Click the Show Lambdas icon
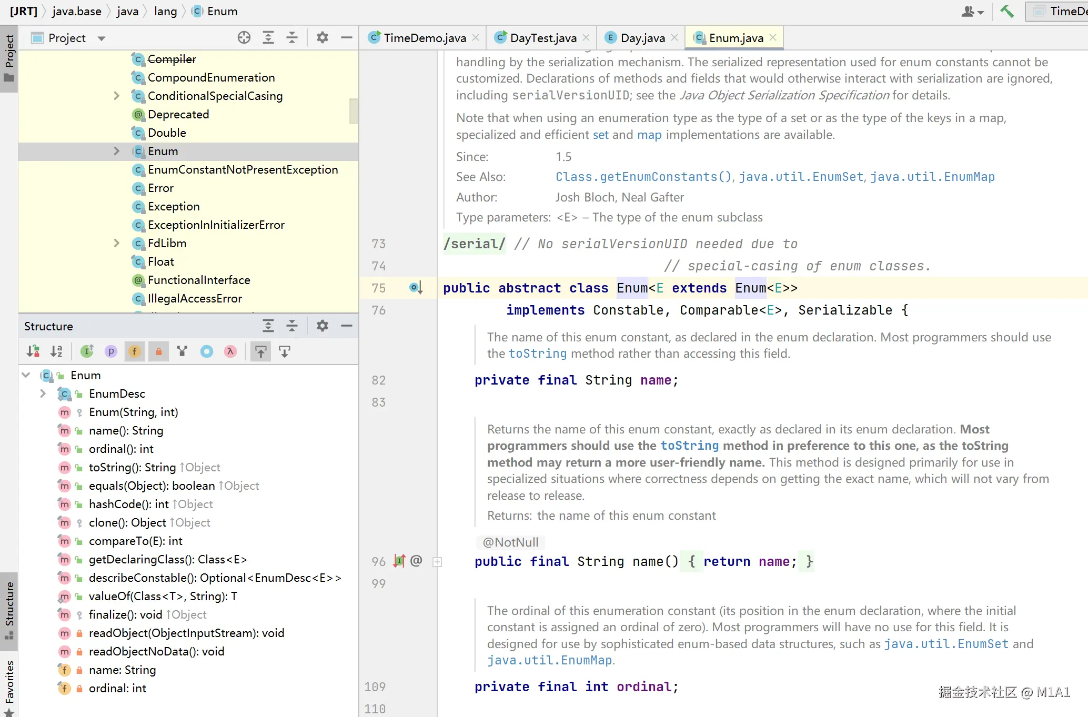Viewport: 1088px width, 717px height. click(230, 351)
